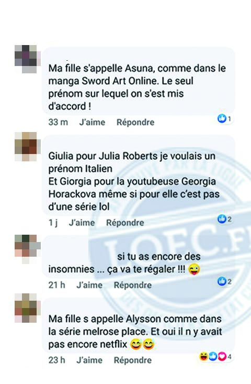Click J'aime under the Melrose Place comment

click(x=89, y=360)
